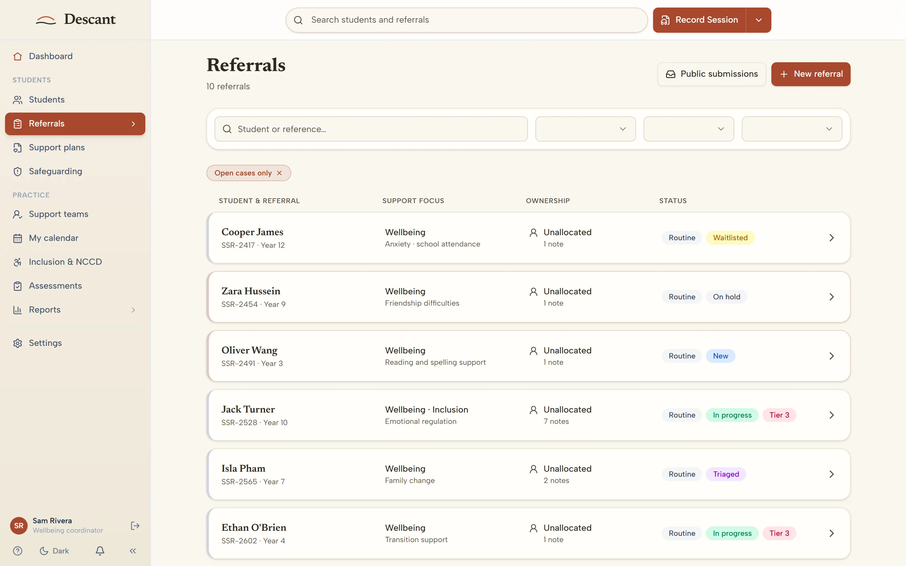Select Referrals in the sidebar

[75, 124]
